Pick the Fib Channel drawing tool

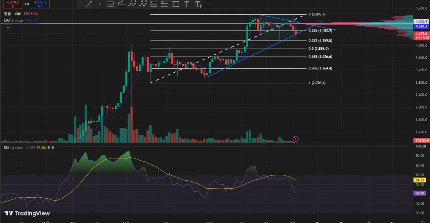(x=121, y=4)
